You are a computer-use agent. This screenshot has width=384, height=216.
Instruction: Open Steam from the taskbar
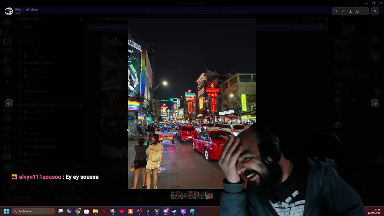(x=175, y=211)
